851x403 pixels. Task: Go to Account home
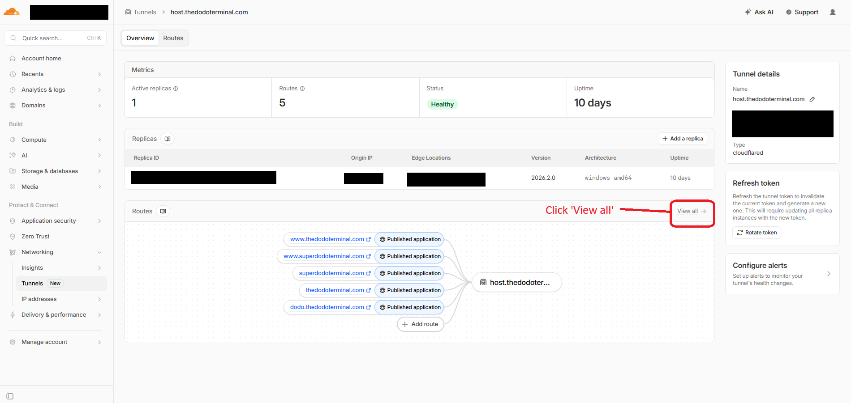pyautogui.click(x=41, y=58)
